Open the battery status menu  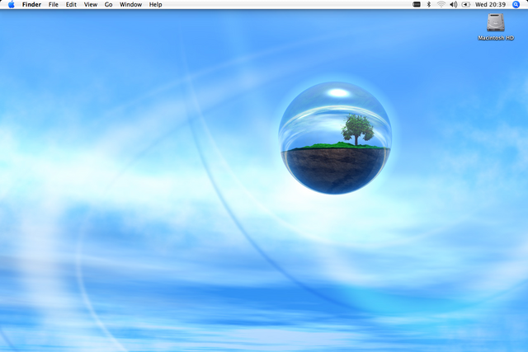click(466, 5)
